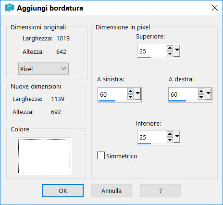223x205 pixels.
Task: Enable the Simmetrico checkbox
Action: [x=101, y=155]
